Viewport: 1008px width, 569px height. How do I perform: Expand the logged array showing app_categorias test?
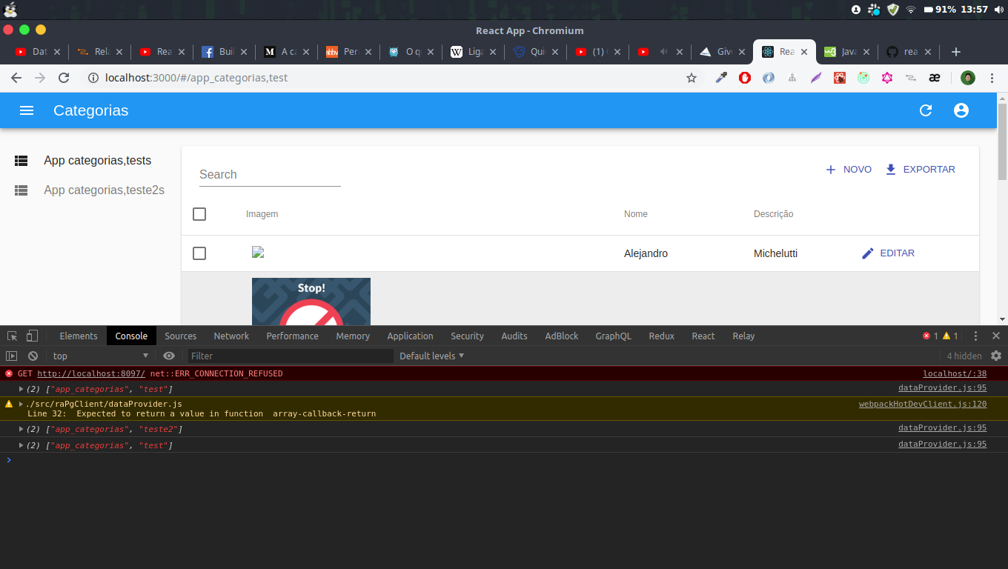[21, 388]
